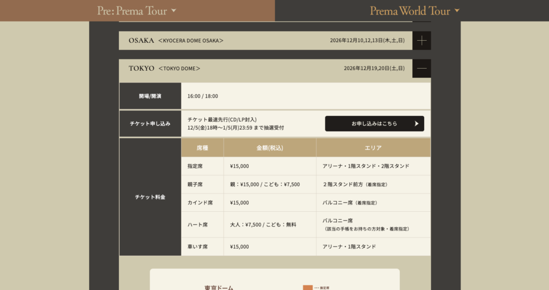
Task: Expand the OSAKA Kyocera Dome Osaka row
Action: click(x=265, y=41)
